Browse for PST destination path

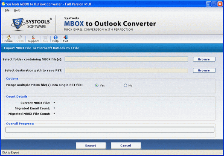coord(204,70)
